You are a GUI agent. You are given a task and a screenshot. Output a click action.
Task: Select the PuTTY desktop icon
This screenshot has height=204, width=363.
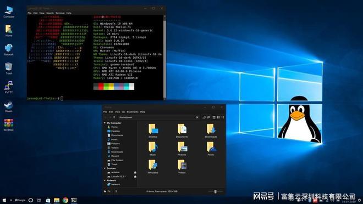[9, 87]
